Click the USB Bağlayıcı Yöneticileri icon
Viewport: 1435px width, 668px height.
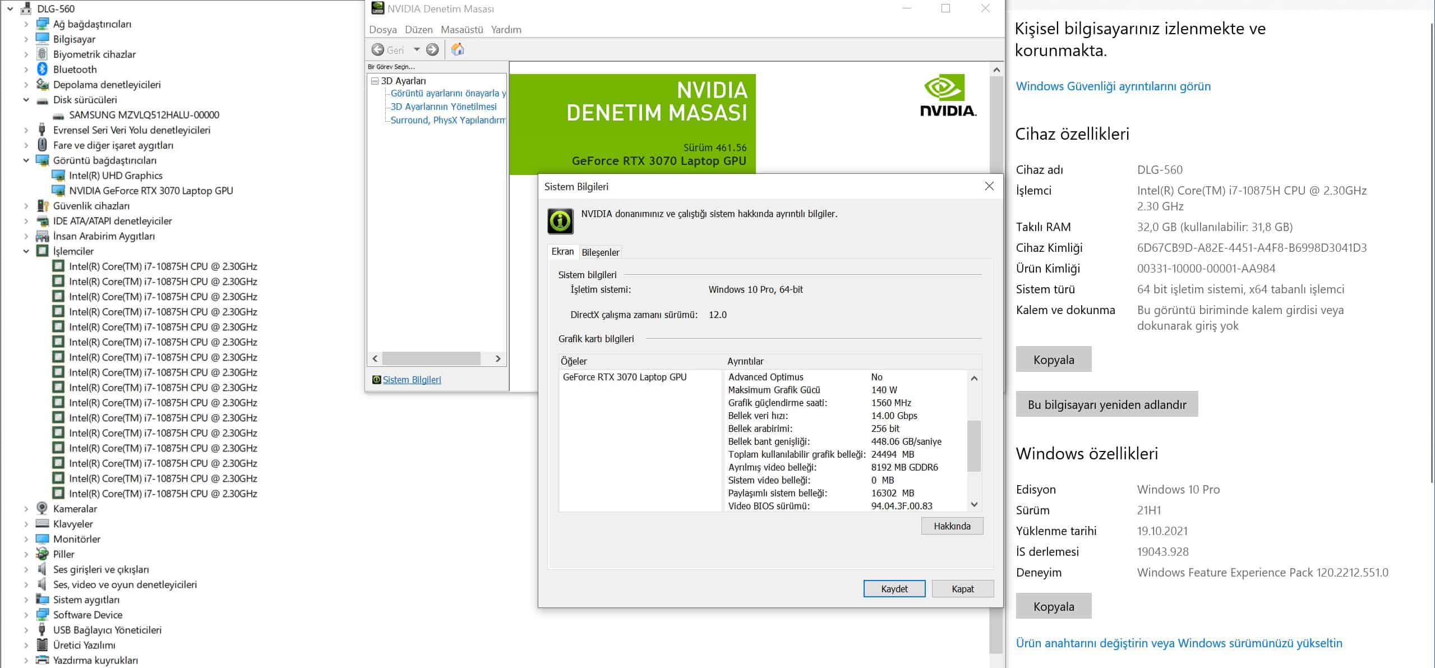pyautogui.click(x=42, y=629)
